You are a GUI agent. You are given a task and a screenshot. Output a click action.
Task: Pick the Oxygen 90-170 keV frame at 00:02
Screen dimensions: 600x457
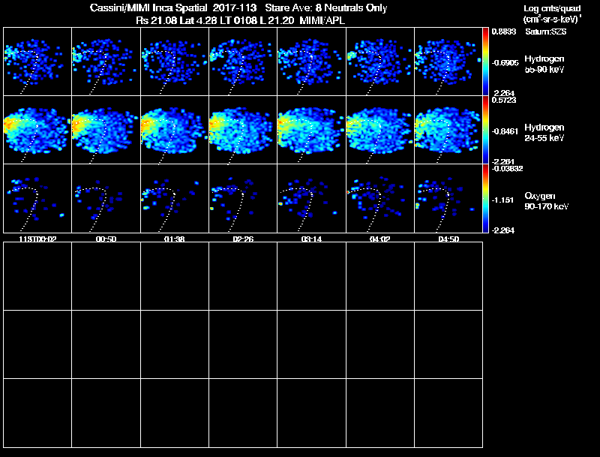click(37, 198)
